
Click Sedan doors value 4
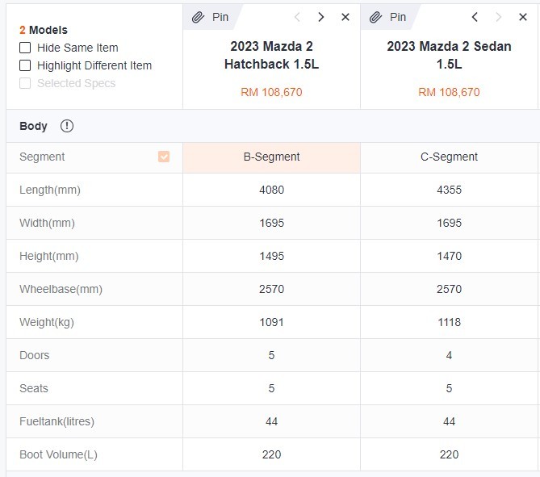pyautogui.click(x=449, y=355)
